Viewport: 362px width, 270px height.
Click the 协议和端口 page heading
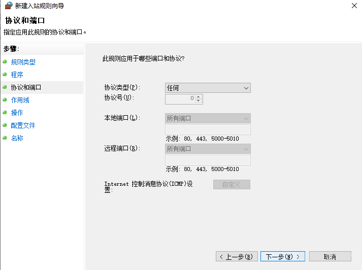pyautogui.click(x=25, y=20)
